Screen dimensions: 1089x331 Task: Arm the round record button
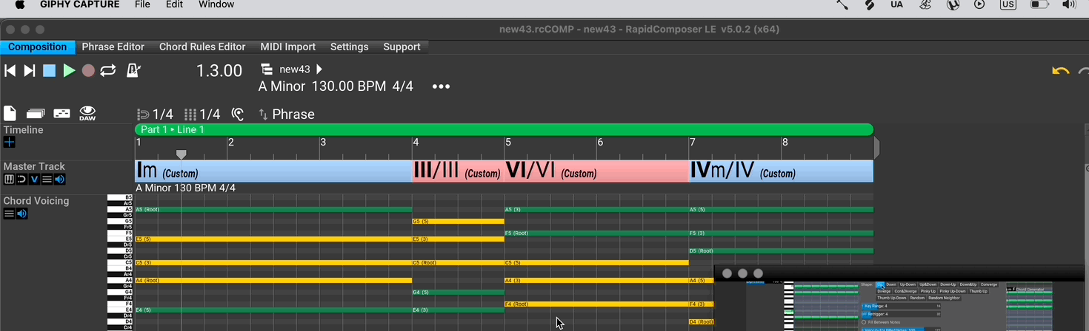point(88,71)
